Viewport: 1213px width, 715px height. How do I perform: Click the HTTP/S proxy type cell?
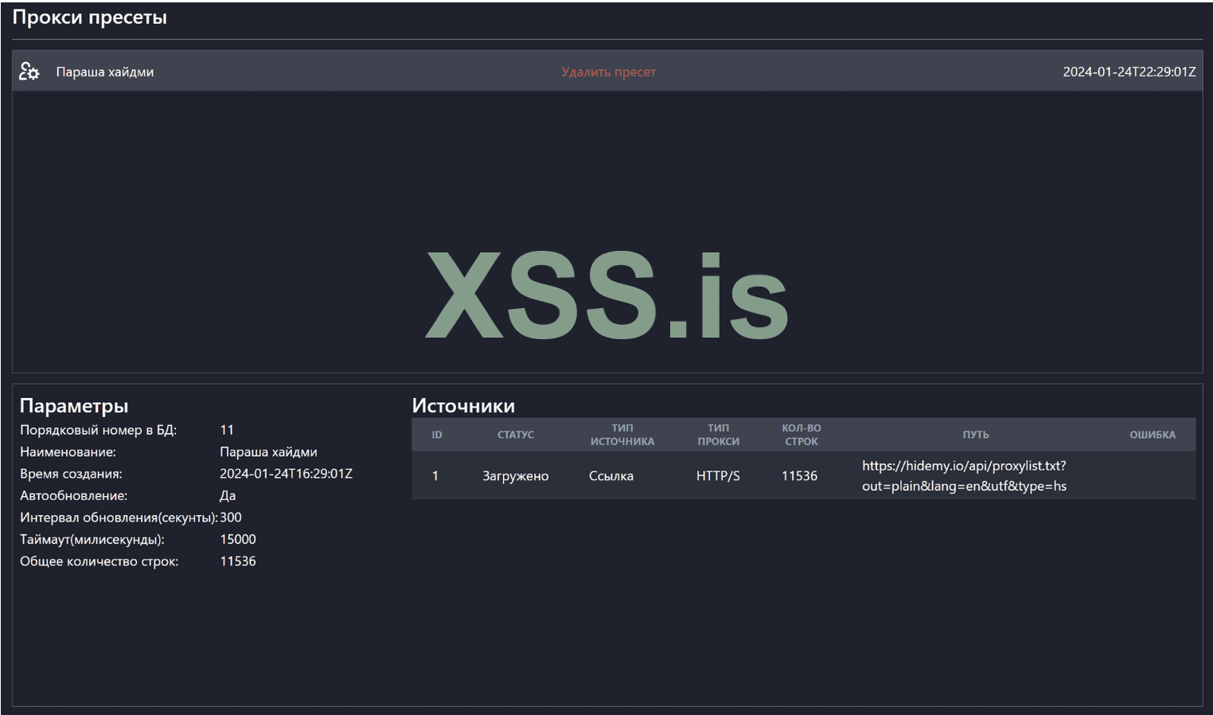click(x=718, y=476)
